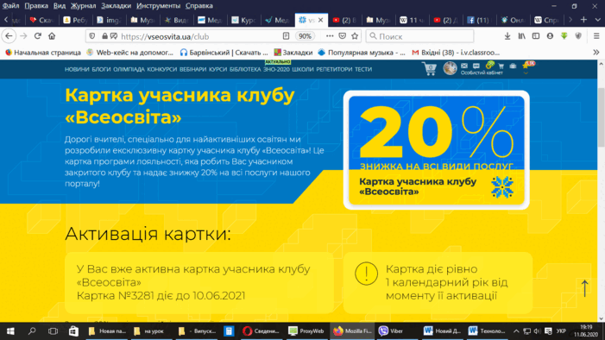The height and width of the screenshot is (340, 605).
Task: Open the browser home page
Action: (52, 36)
